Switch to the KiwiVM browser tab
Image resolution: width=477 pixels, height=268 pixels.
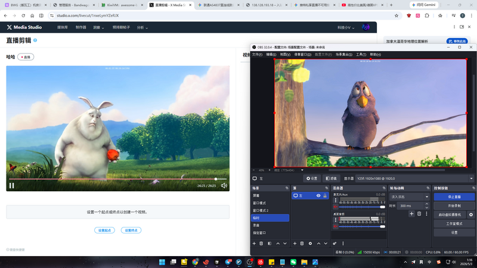(x=122, y=5)
